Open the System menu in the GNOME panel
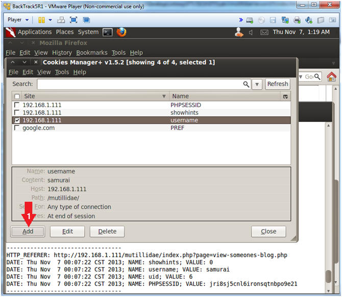 (x=88, y=32)
